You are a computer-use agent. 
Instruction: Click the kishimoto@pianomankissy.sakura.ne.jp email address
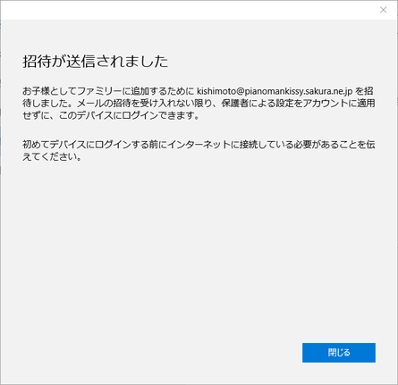click(275, 91)
